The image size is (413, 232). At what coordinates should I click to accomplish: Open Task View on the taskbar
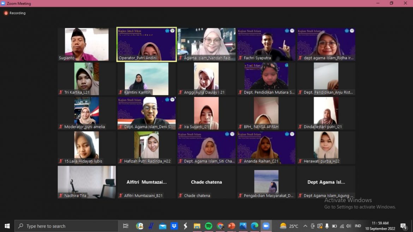[126, 226]
